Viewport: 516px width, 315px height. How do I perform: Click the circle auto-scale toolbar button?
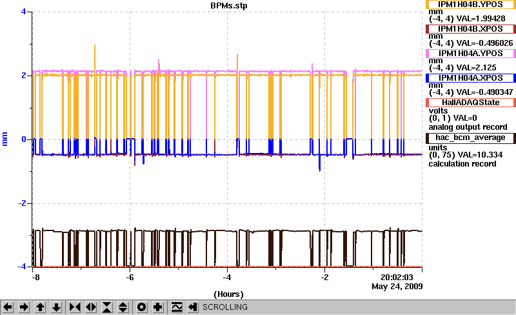[141, 307]
